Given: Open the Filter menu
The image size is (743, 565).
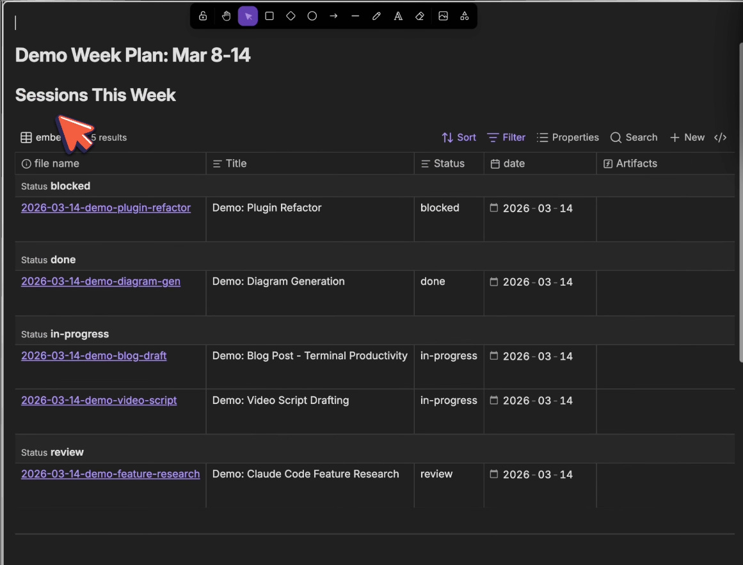Looking at the screenshot, I should click(x=506, y=137).
